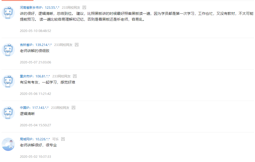Image resolution: width=255 pixels, height=162 pixels.
Task: Open the robot avatar of the 吉林省 commenter
Action: [8, 50]
